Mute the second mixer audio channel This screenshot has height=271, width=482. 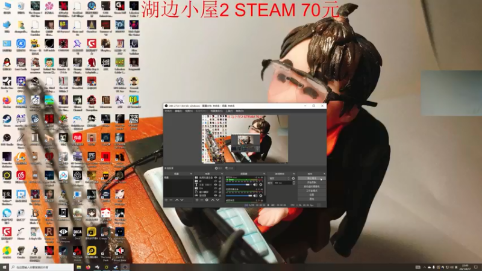click(x=255, y=196)
